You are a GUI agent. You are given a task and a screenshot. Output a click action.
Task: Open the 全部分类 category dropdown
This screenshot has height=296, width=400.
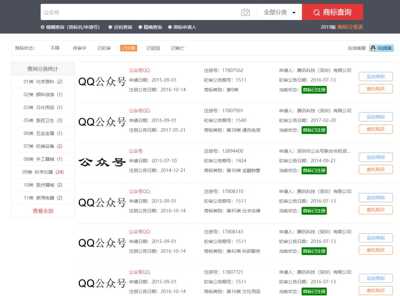279,12
